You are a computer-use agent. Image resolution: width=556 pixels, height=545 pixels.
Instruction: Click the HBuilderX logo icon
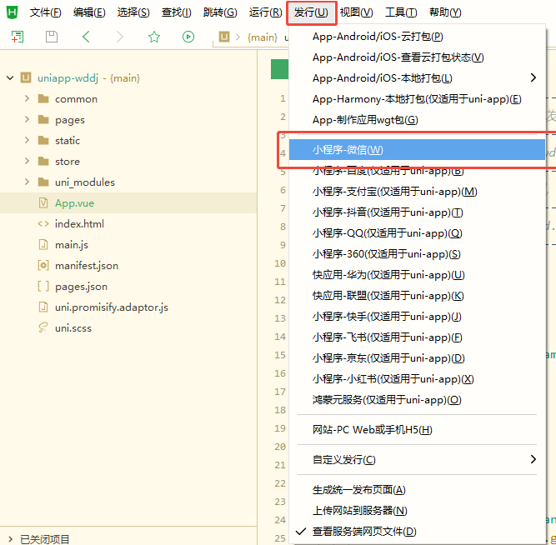click(12, 12)
